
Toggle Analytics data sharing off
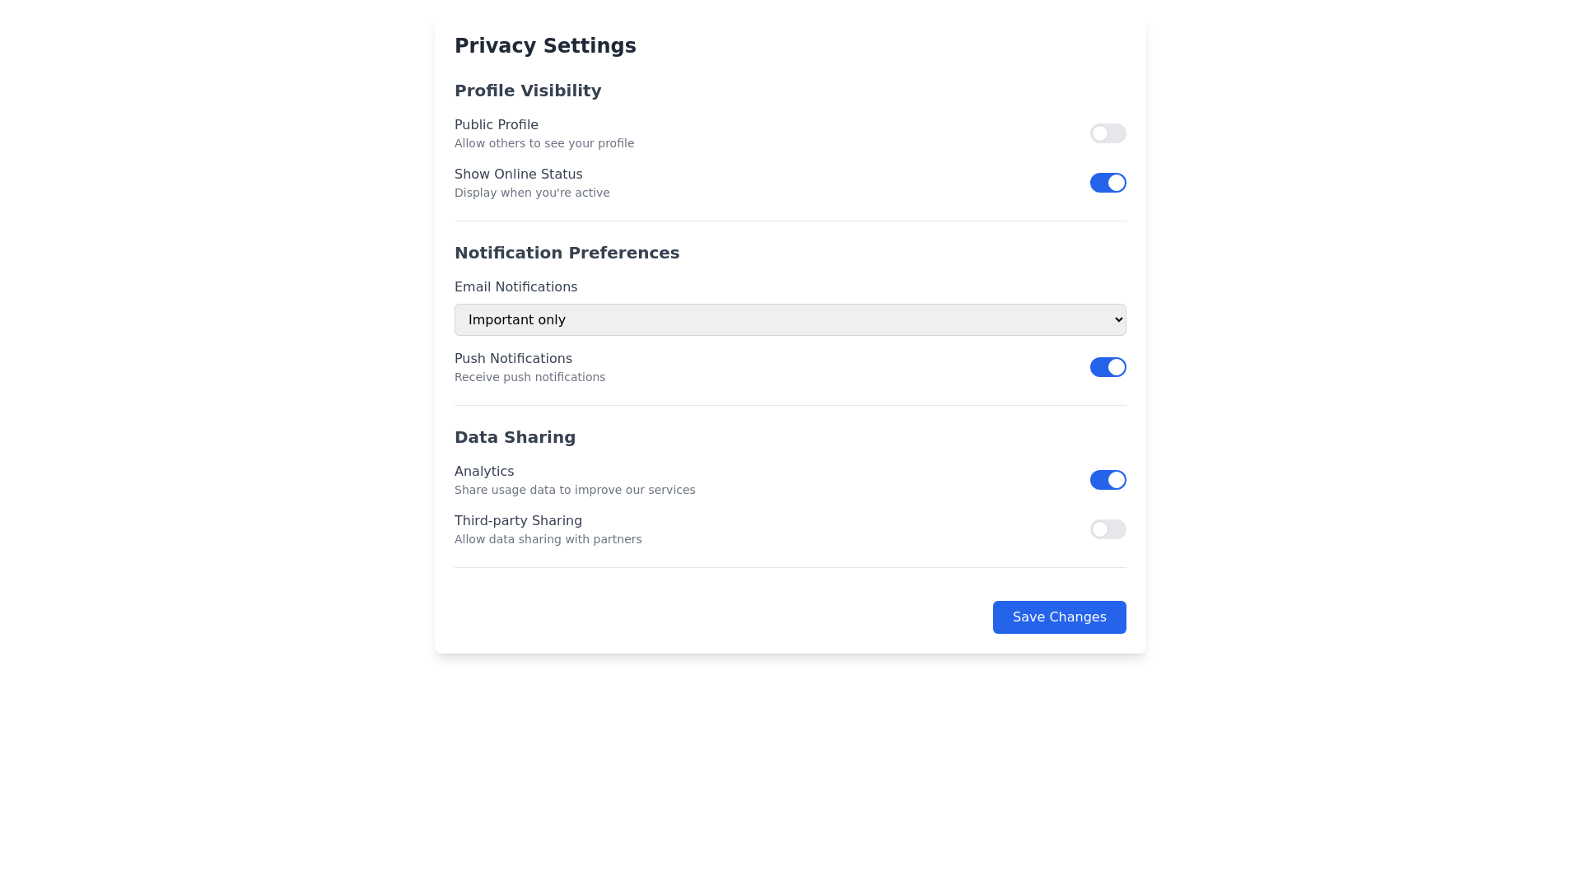click(1108, 479)
